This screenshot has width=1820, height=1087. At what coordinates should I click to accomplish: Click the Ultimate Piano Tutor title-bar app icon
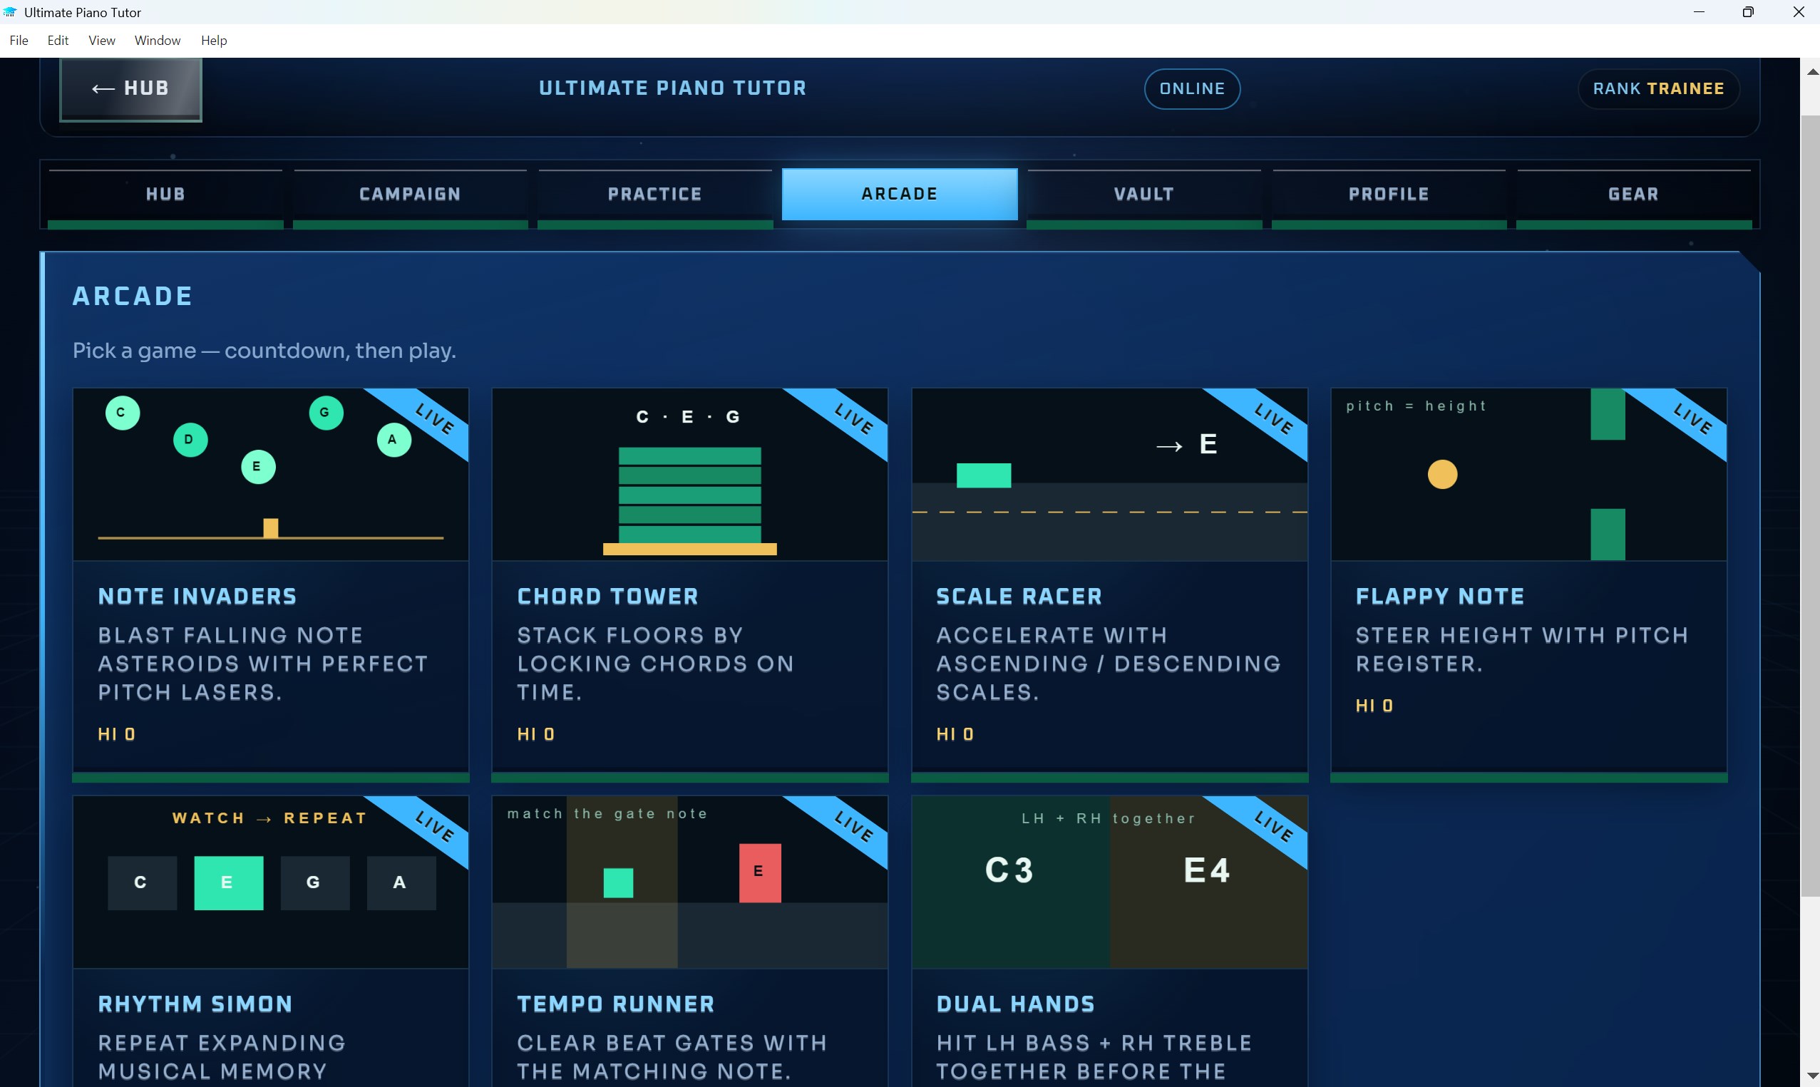(10, 11)
